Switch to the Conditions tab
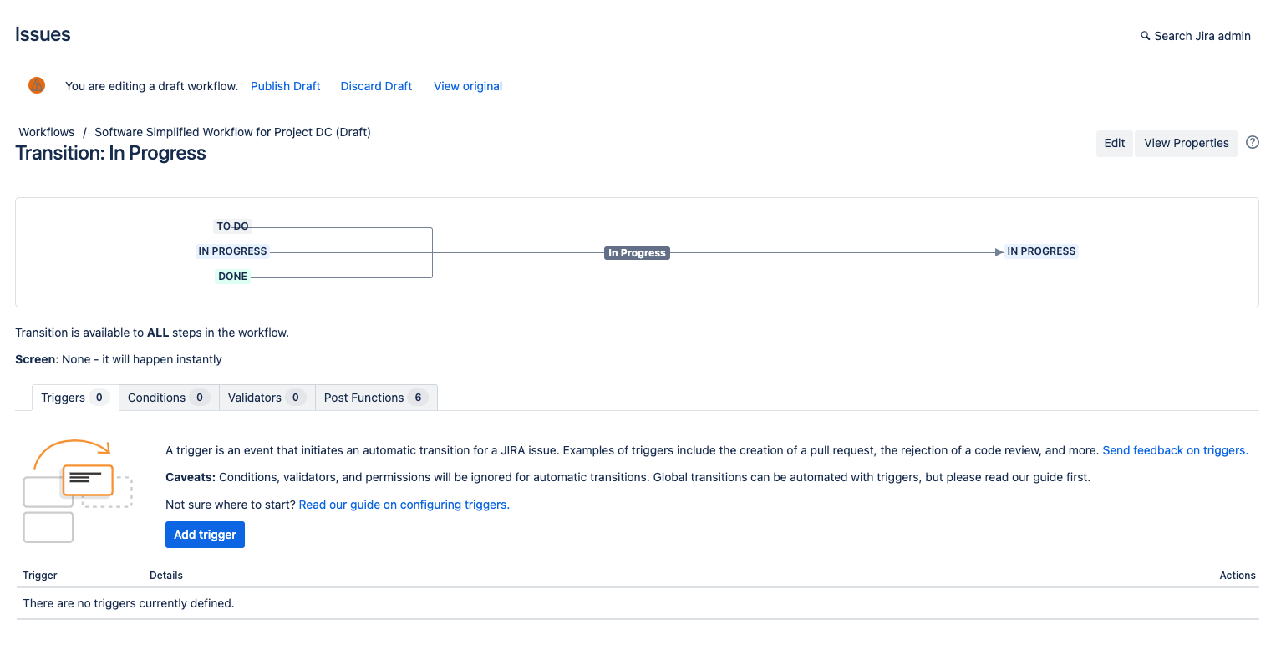 168,398
